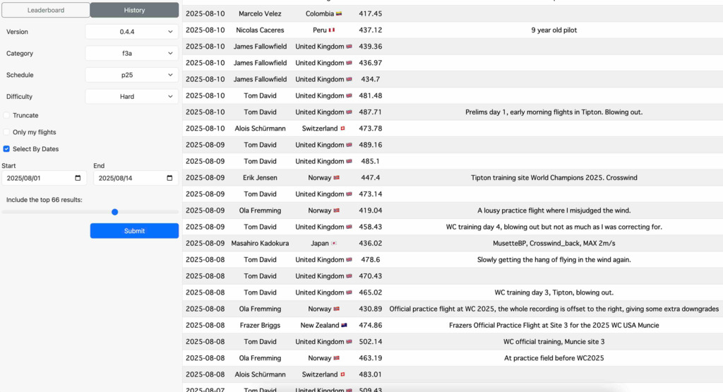Click the score 470.43

pos(370,276)
